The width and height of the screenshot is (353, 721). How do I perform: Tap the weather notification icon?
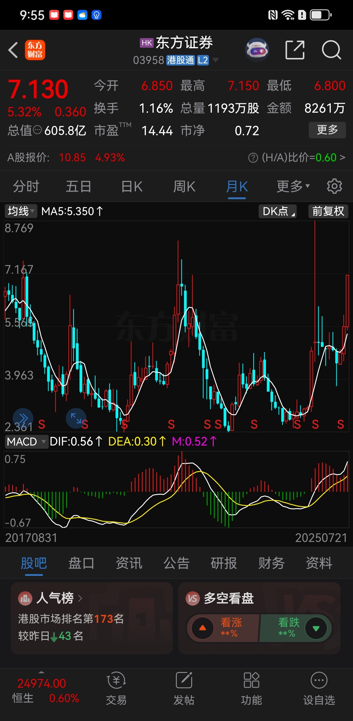83,15
